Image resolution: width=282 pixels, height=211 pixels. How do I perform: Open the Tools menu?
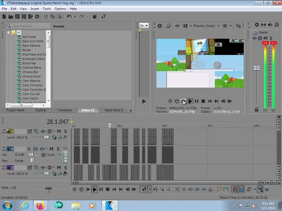tap(47, 9)
